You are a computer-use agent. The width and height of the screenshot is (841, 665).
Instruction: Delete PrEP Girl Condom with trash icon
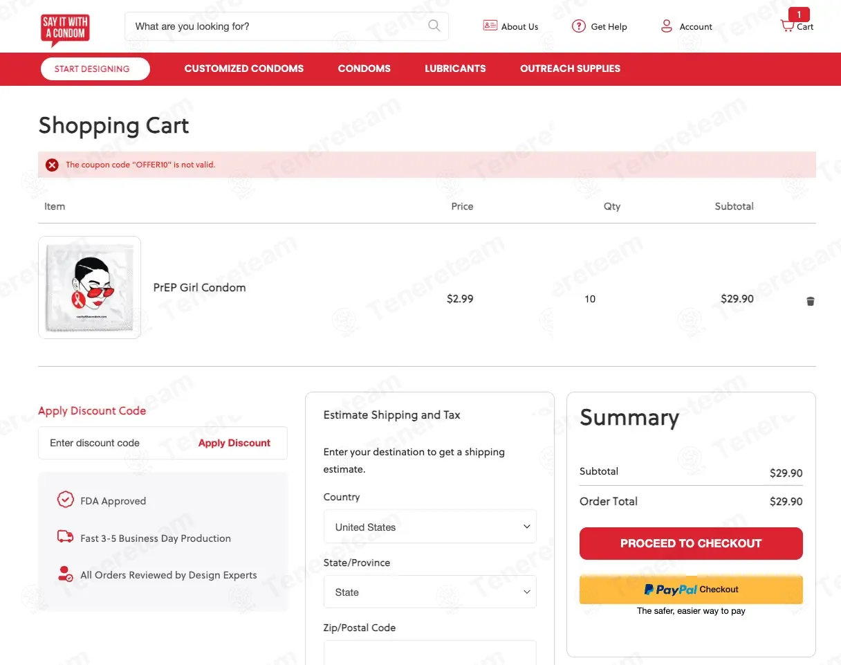tap(811, 301)
